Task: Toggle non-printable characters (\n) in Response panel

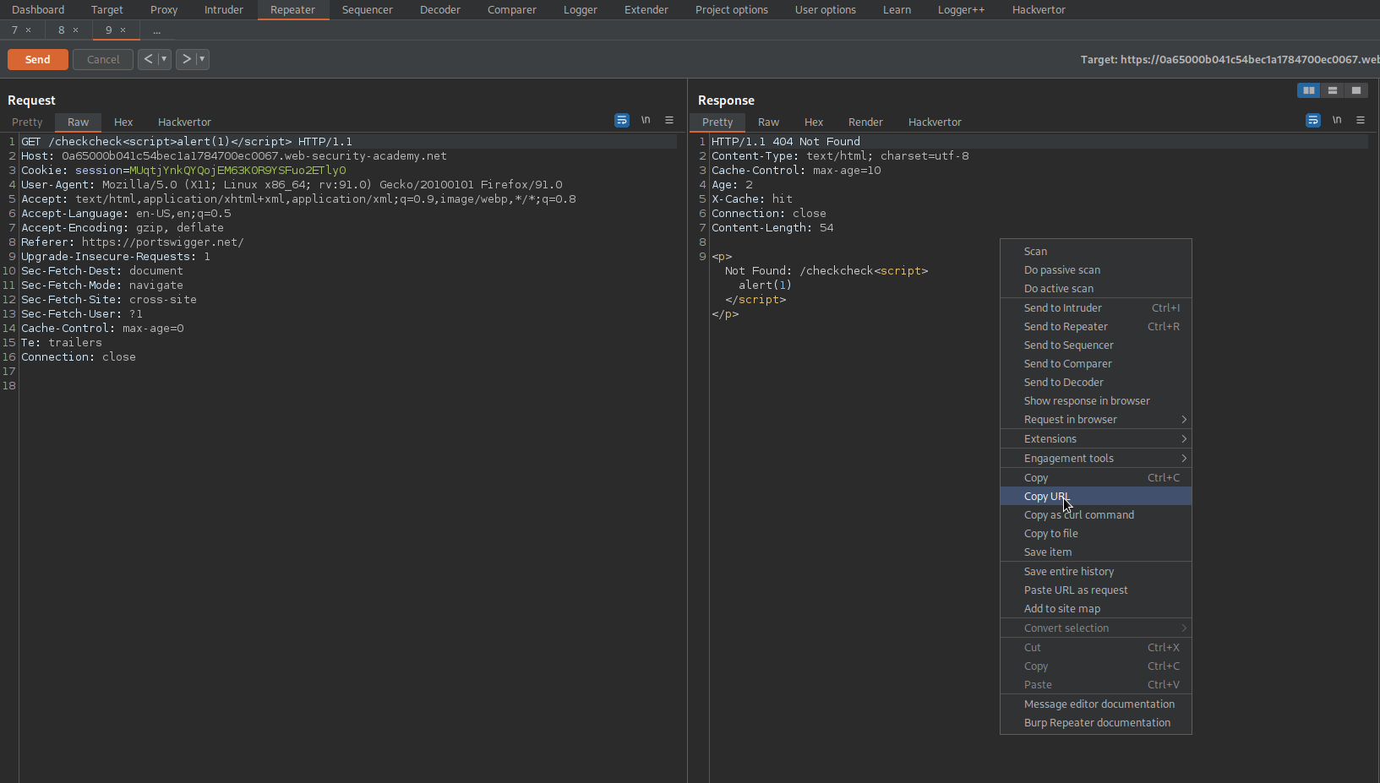Action: tap(1337, 121)
